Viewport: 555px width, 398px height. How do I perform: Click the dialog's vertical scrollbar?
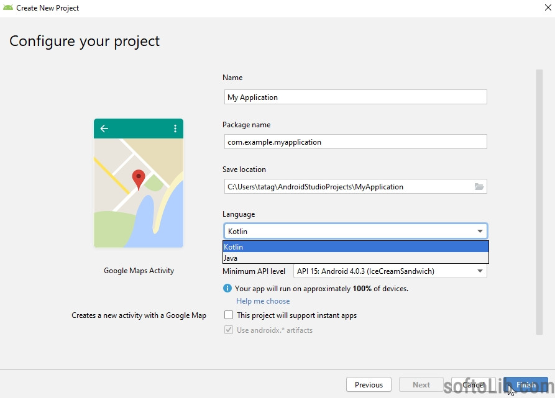[x=539, y=202]
